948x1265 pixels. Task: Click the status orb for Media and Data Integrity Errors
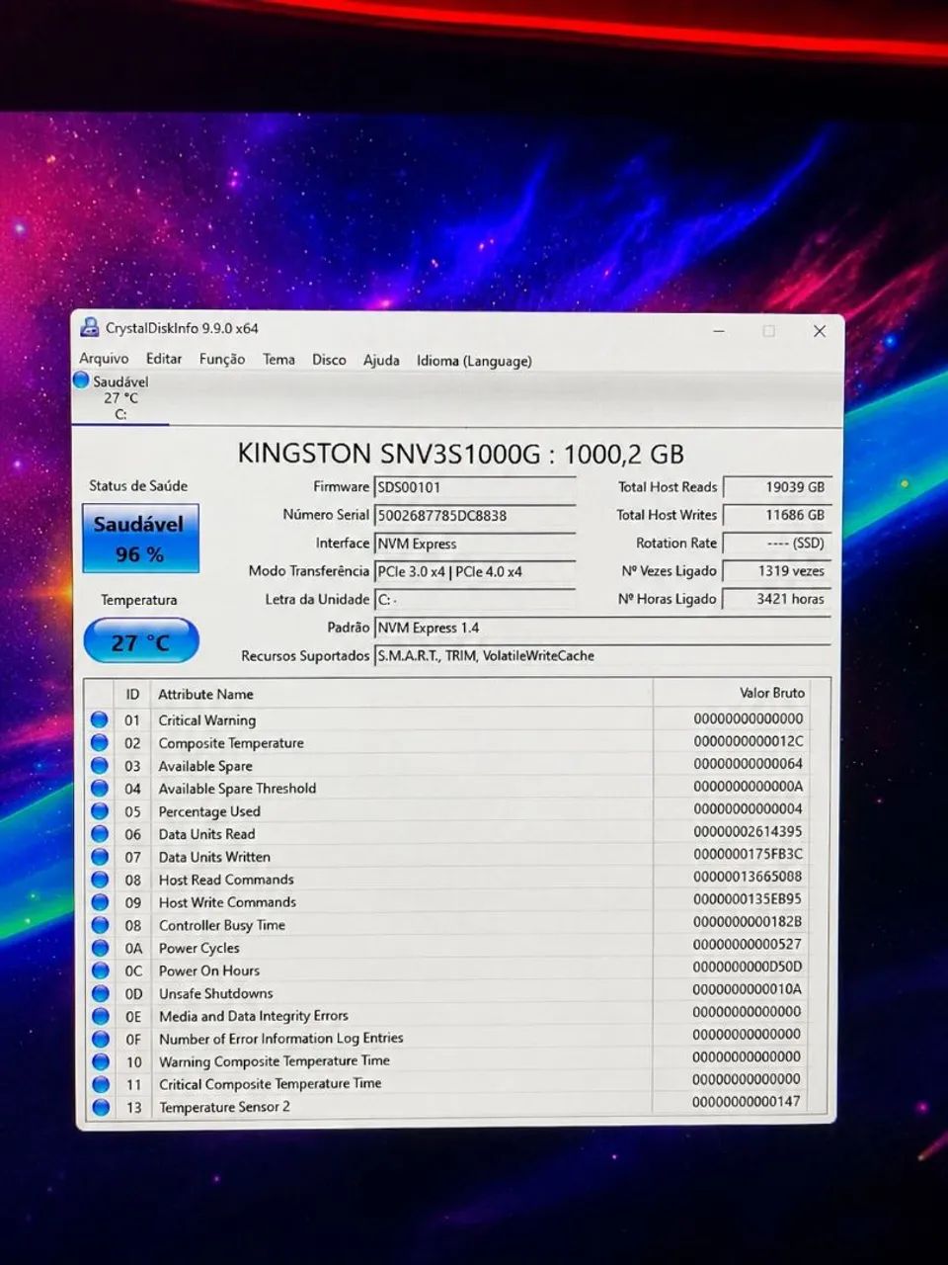coord(100,1015)
